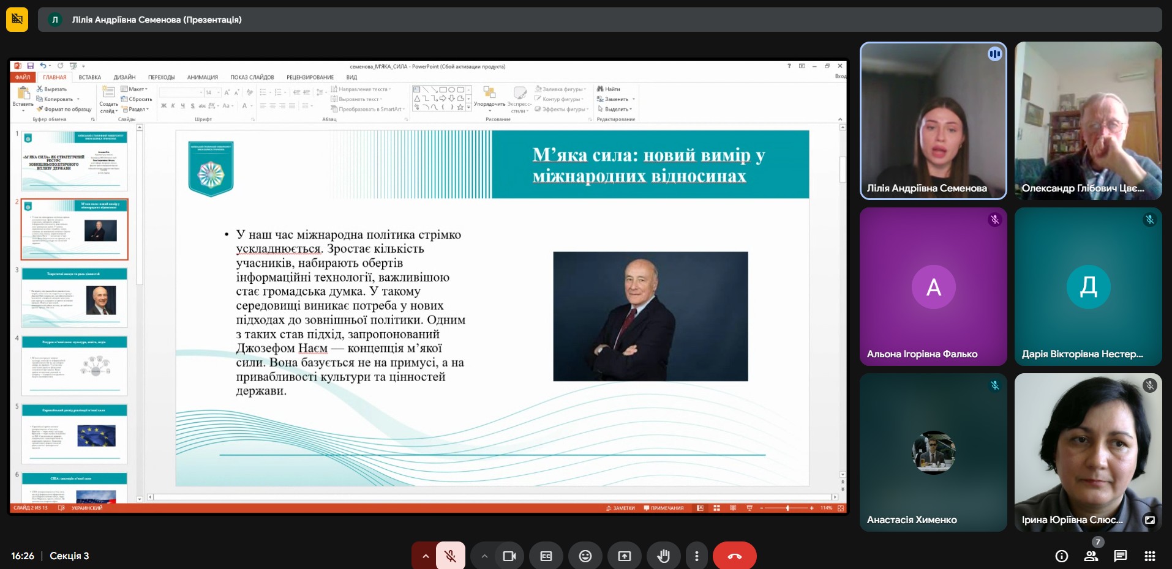Send an emoji reaction
This screenshot has height=569, width=1172.
(x=585, y=556)
